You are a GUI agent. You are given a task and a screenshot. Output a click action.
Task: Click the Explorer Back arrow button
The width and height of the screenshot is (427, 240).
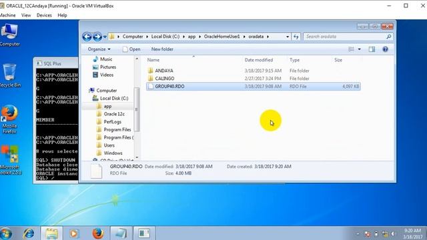coord(87,37)
